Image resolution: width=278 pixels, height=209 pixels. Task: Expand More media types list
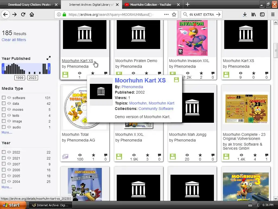click(x=7, y=133)
